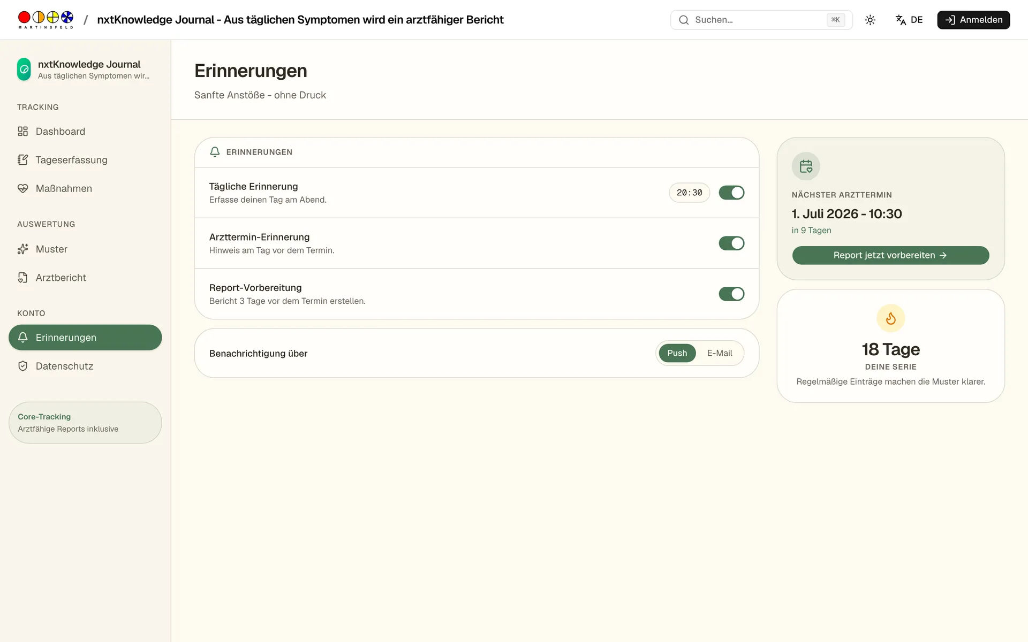The image size is (1028, 642).
Task: Select E-Mail notification option
Action: (720, 353)
